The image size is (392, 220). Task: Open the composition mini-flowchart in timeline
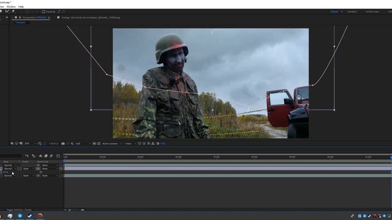[x=27, y=156]
